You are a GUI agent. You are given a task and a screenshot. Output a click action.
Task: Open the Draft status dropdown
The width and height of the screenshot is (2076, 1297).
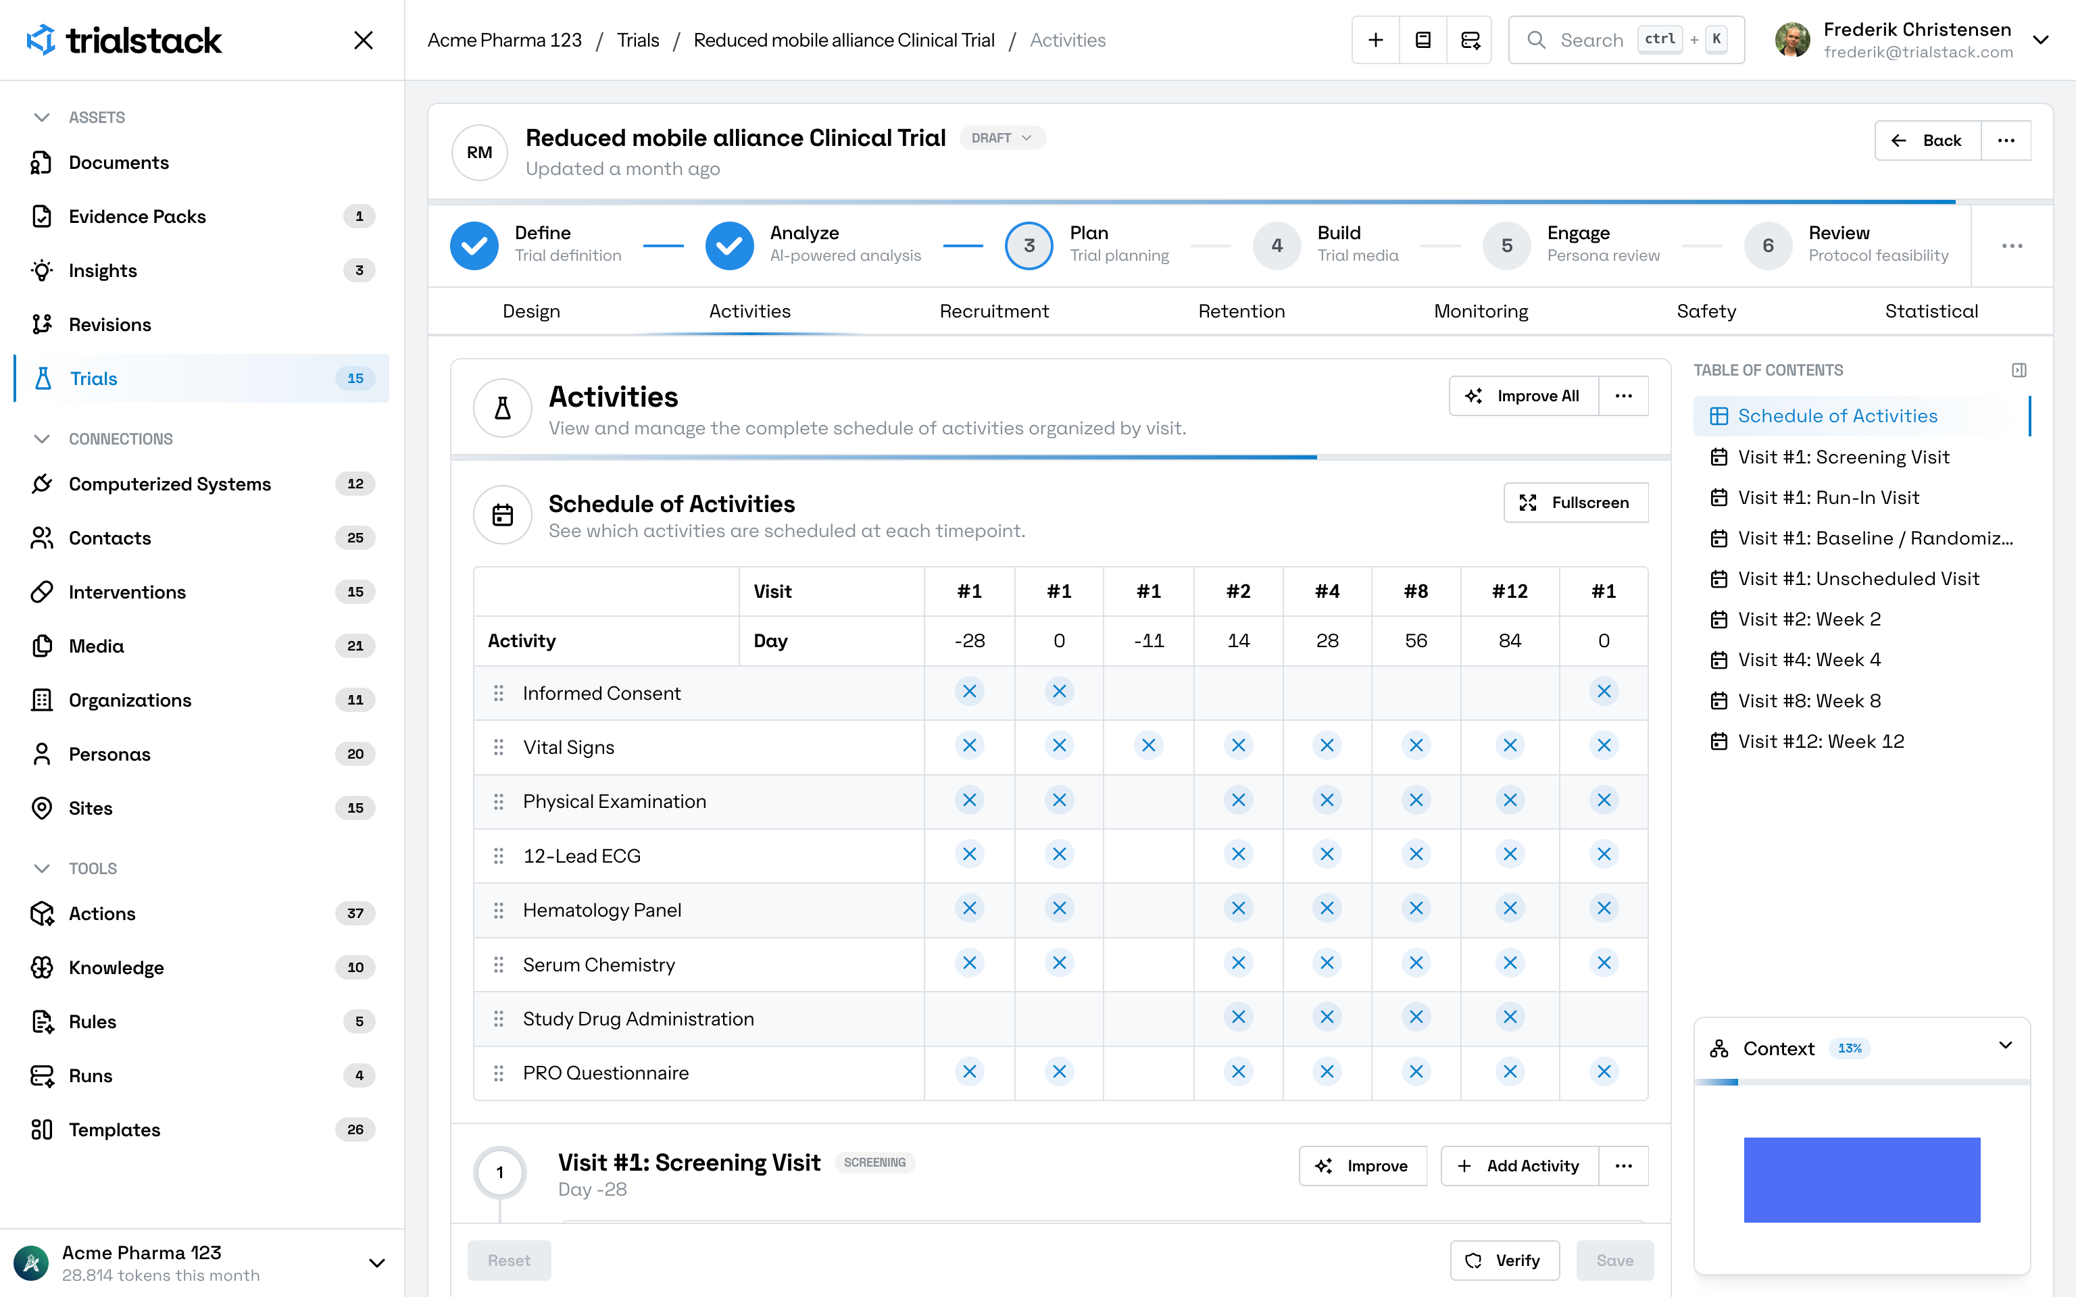pos(1002,138)
